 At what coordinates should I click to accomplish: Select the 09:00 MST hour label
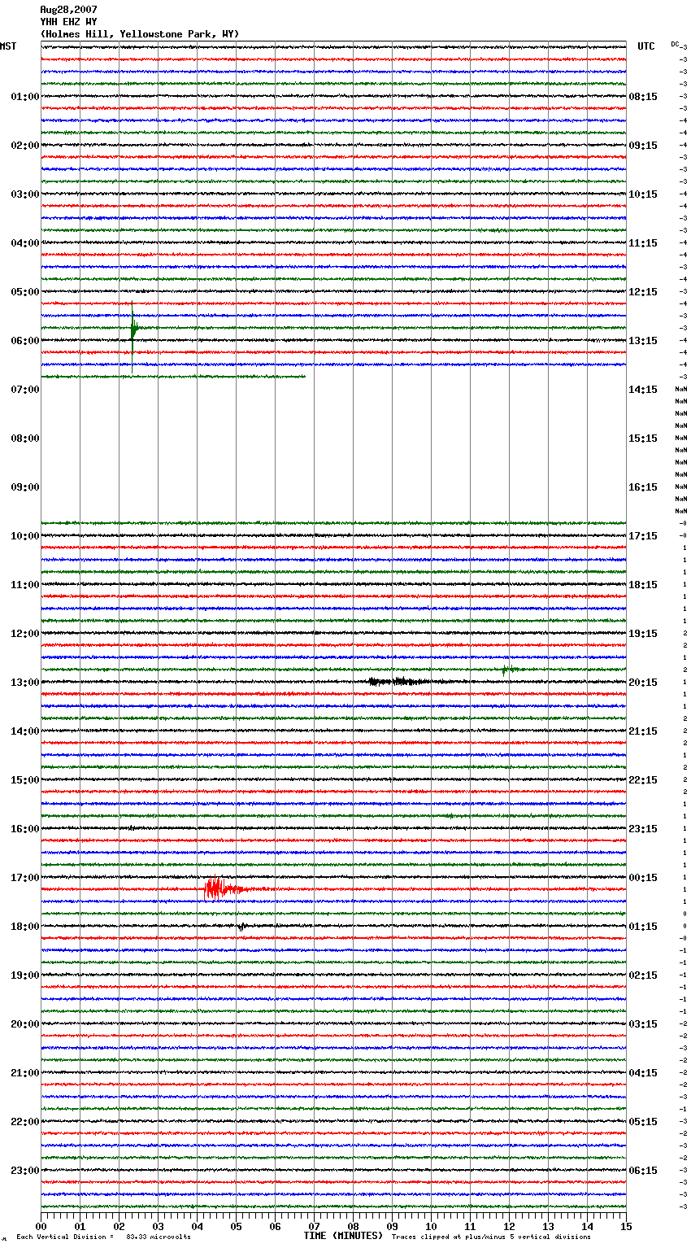(x=25, y=487)
